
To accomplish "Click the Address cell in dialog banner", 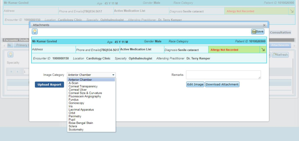I will pos(54,49).
